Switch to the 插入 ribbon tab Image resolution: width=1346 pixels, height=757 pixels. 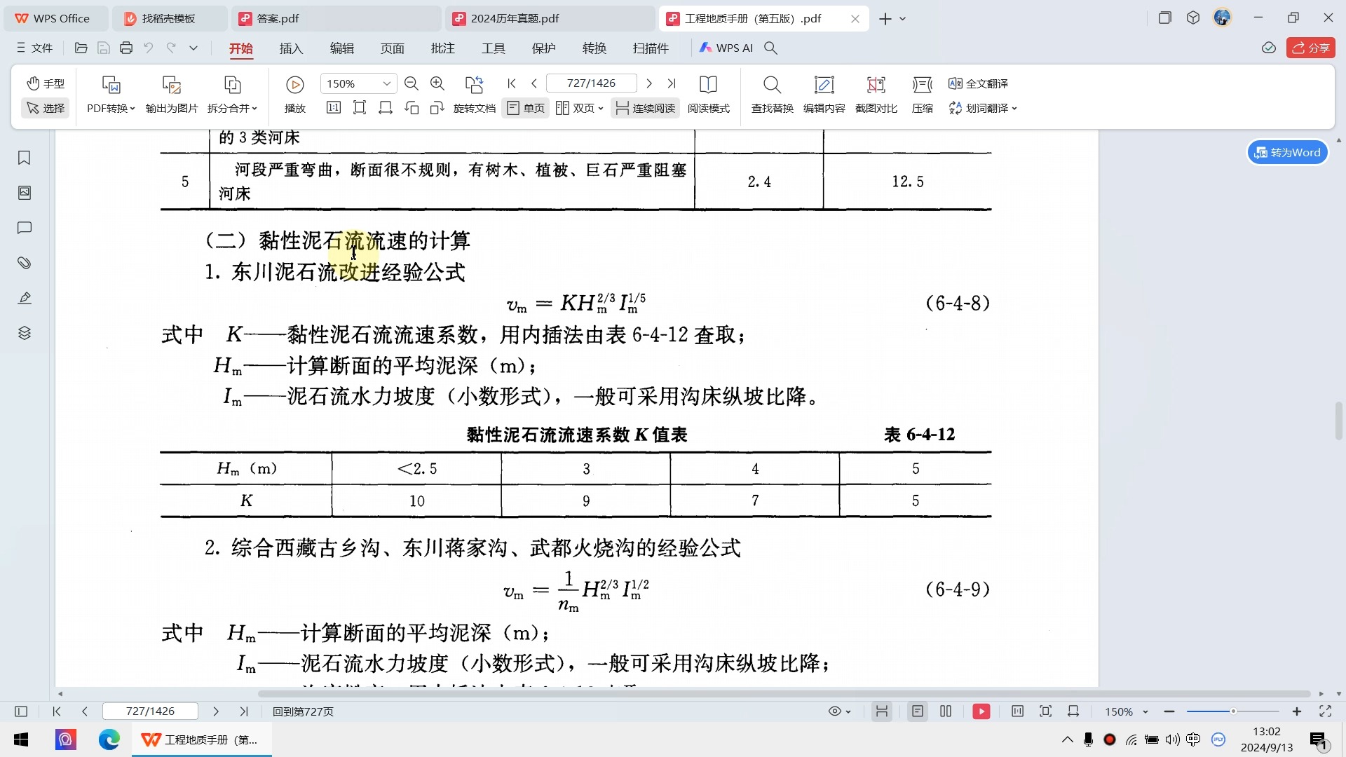pos(291,48)
